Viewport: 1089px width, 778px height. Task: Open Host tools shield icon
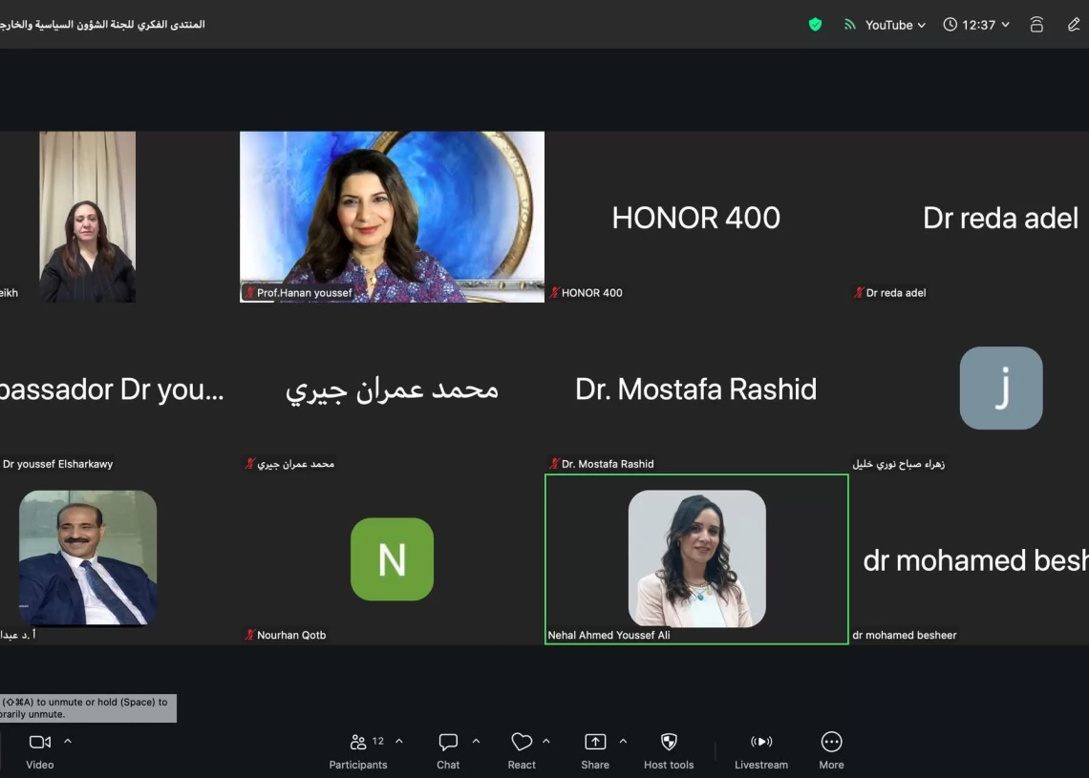[x=669, y=742]
